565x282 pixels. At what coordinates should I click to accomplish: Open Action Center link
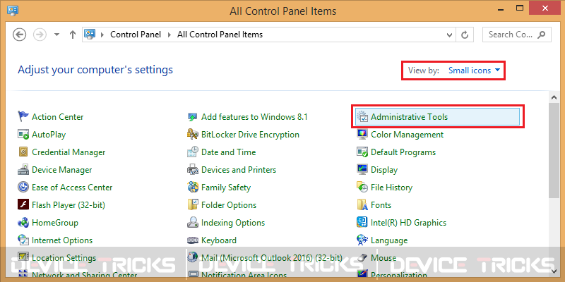click(x=58, y=116)
